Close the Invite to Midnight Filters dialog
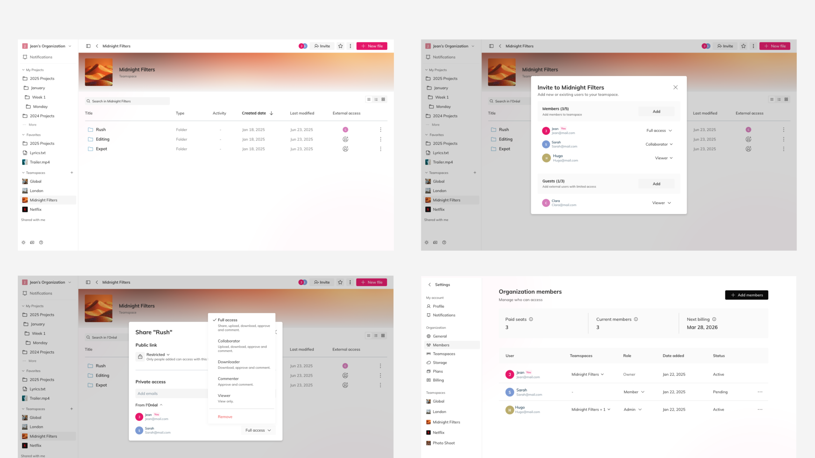This screenshot has height=458, width=815. (x=675, y=87)
